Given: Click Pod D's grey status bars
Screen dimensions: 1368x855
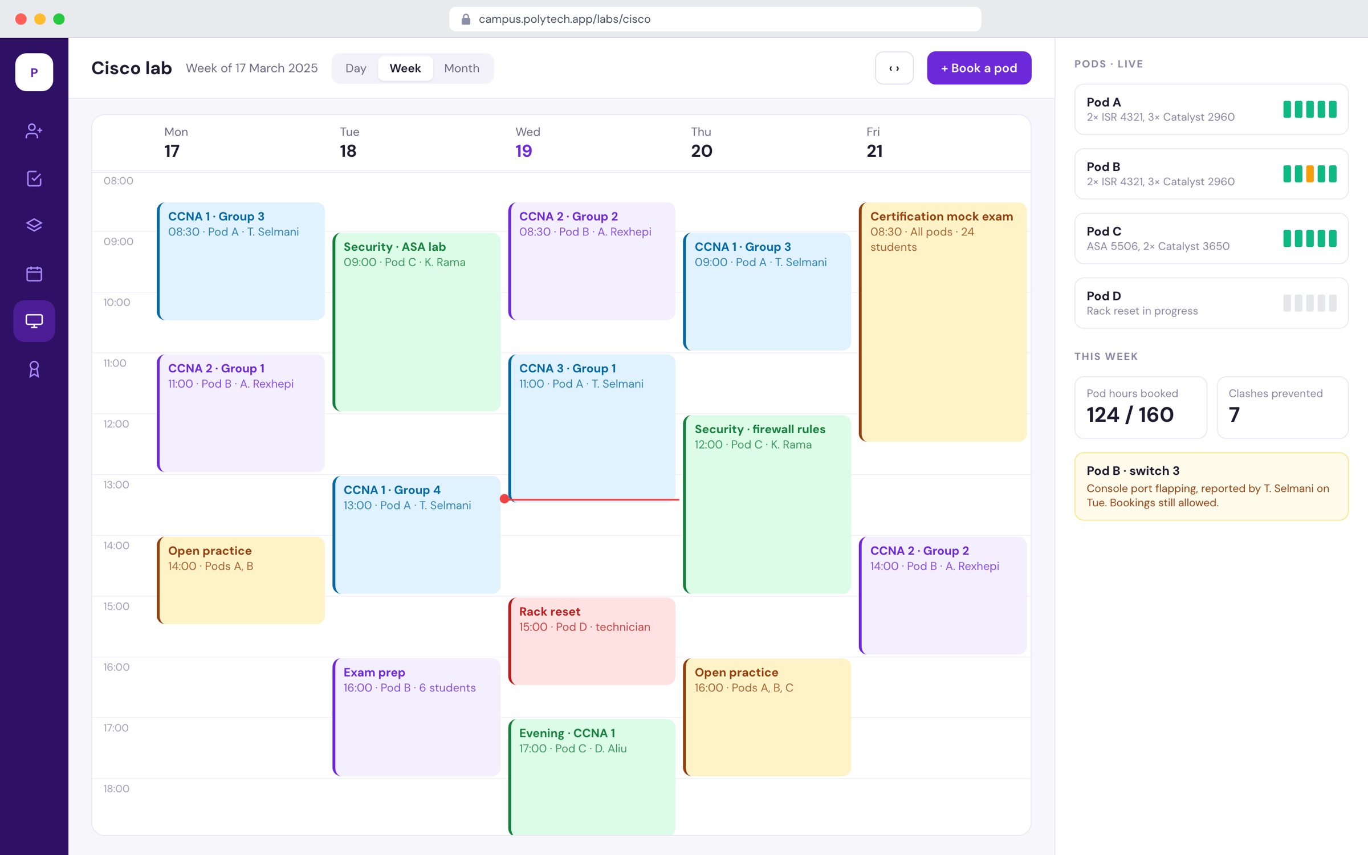Looking at the screenshot, I should 1310,303.
